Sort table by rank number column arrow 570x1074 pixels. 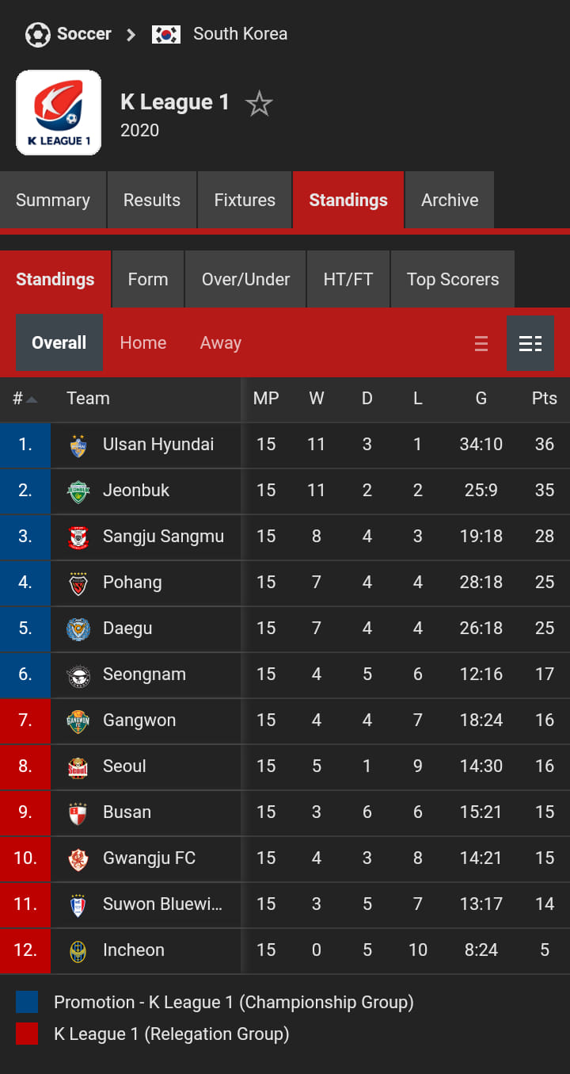32,399
